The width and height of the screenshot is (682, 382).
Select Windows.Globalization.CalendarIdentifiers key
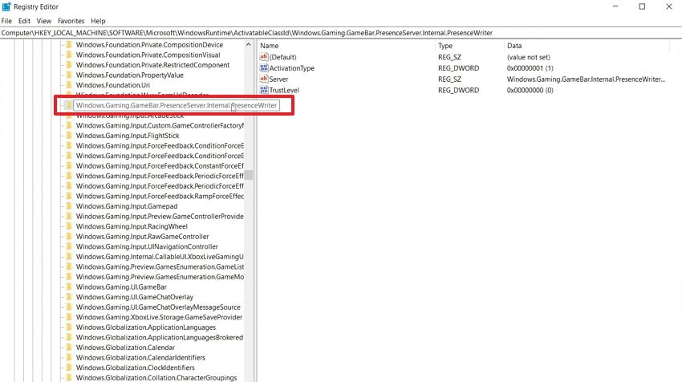(x=140, y=358)
